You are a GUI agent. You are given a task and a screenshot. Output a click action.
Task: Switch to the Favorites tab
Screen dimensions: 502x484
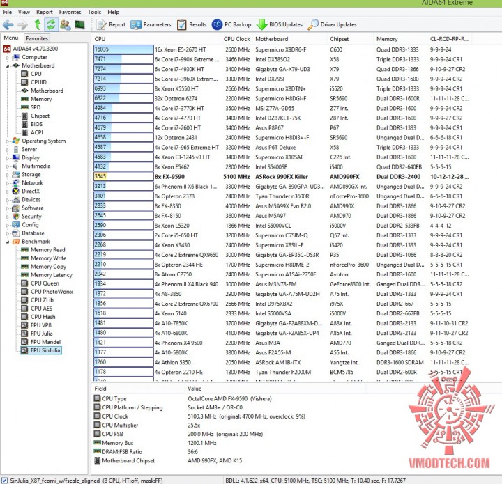click(37, 38)
